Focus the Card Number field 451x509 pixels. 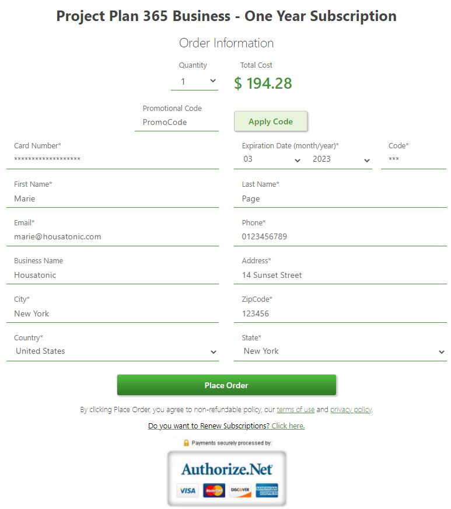coord(113,159)
